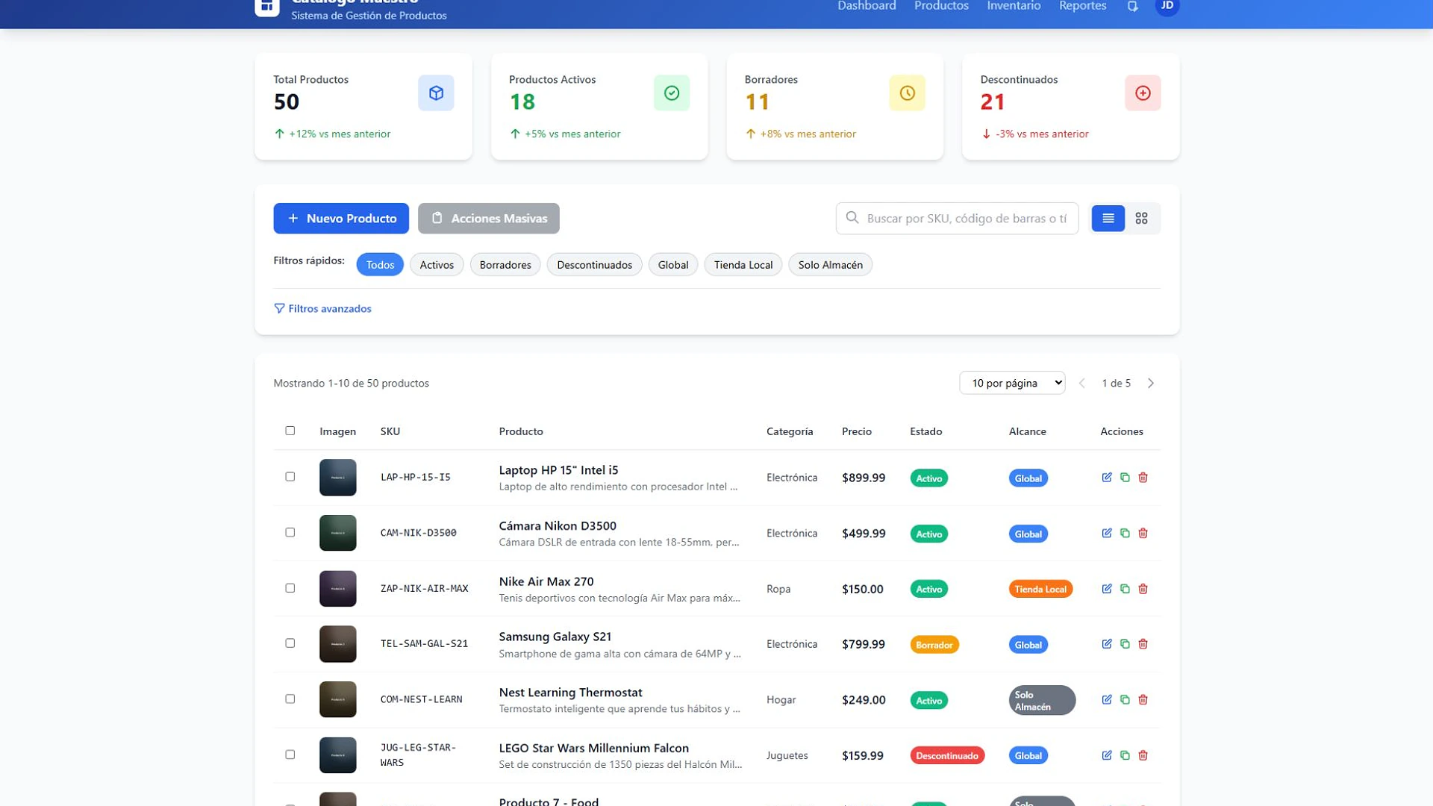The width and height of the screenshot is (1433, 806).
Task: Duplicate the Cámara Nikon D3500 product
Action: [x=1125, y=534]
